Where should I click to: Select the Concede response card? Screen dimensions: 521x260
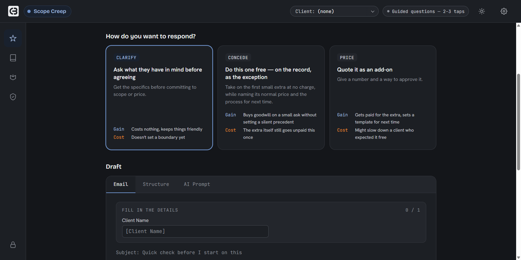[x=271, y=97]
